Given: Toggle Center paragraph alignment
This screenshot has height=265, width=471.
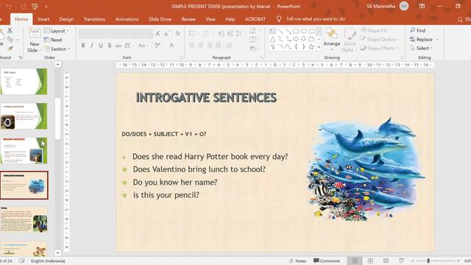Looking at the screenshot, I should [201, 46].
